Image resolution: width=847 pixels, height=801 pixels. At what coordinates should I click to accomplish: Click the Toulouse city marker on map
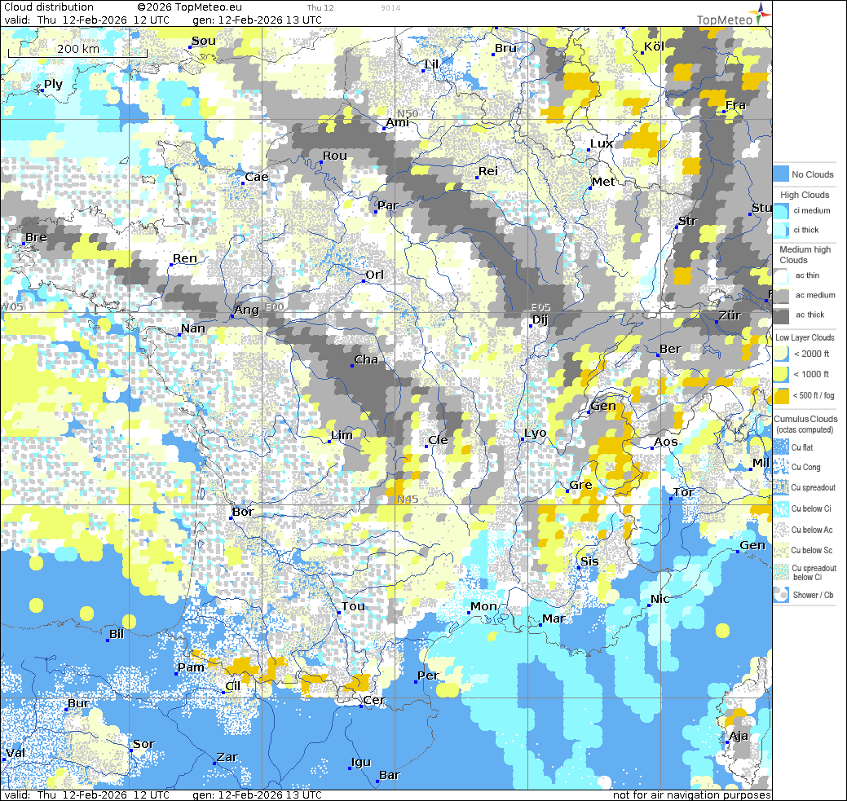point(339,613)
